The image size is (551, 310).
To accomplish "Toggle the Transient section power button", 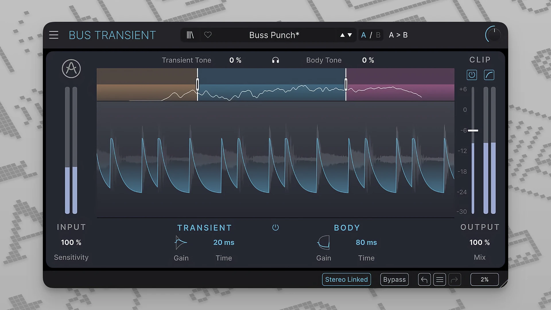I will (275, 227).
